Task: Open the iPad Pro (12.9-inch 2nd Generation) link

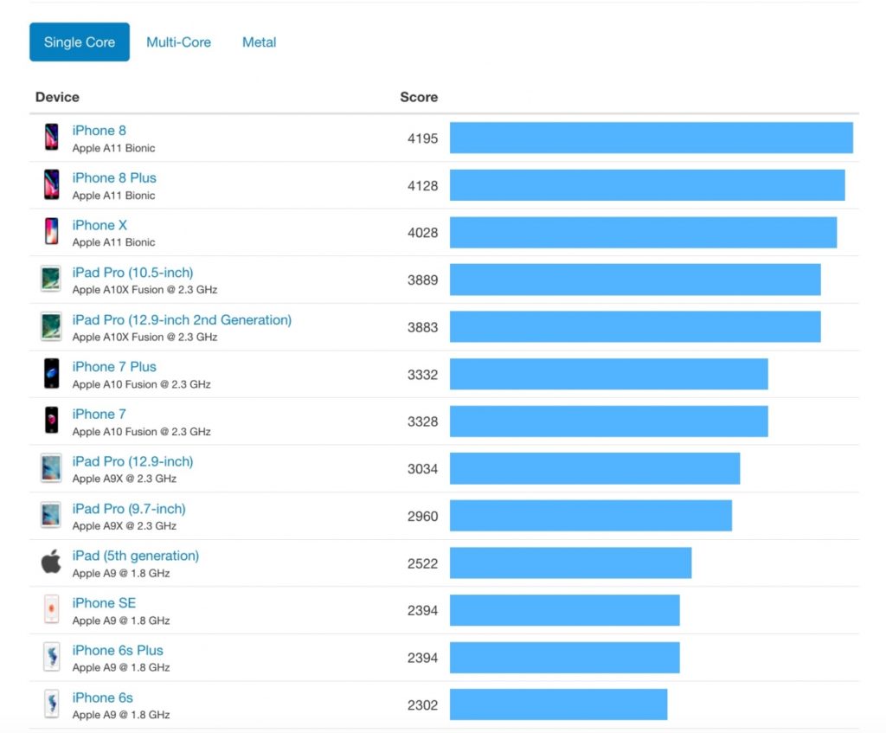Action: 182,319
